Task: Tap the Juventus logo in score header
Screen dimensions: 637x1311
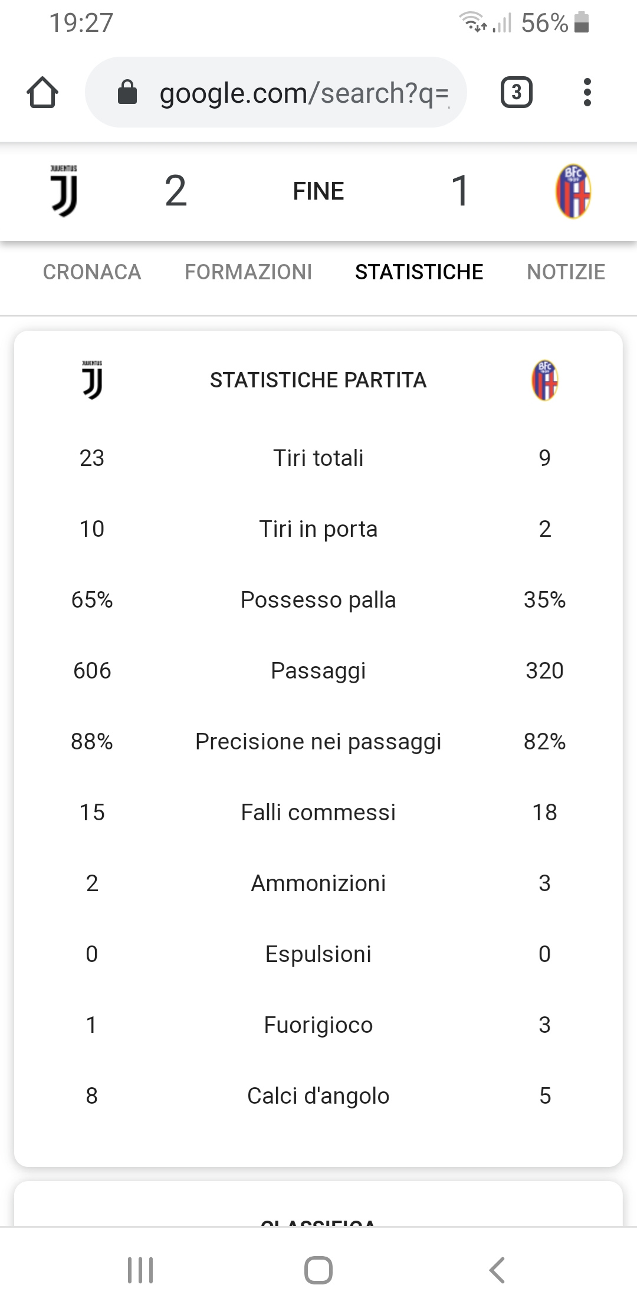Action: click(x=64, y=191)
